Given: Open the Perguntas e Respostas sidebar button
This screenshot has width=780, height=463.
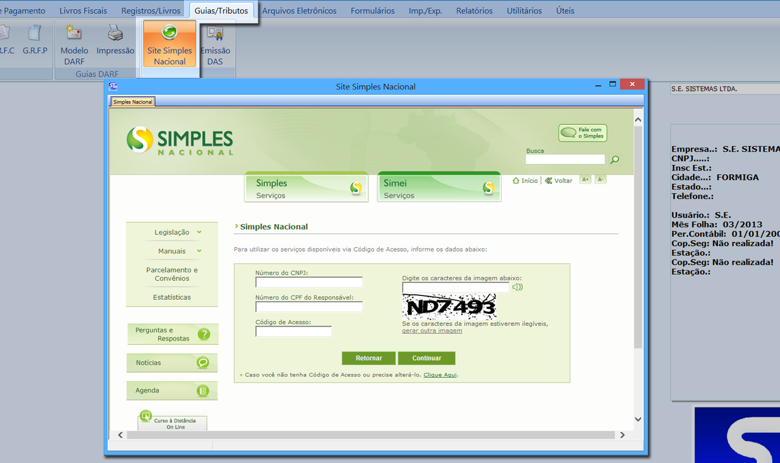Looking at the screenshot, I should click(x=172, y=334).
